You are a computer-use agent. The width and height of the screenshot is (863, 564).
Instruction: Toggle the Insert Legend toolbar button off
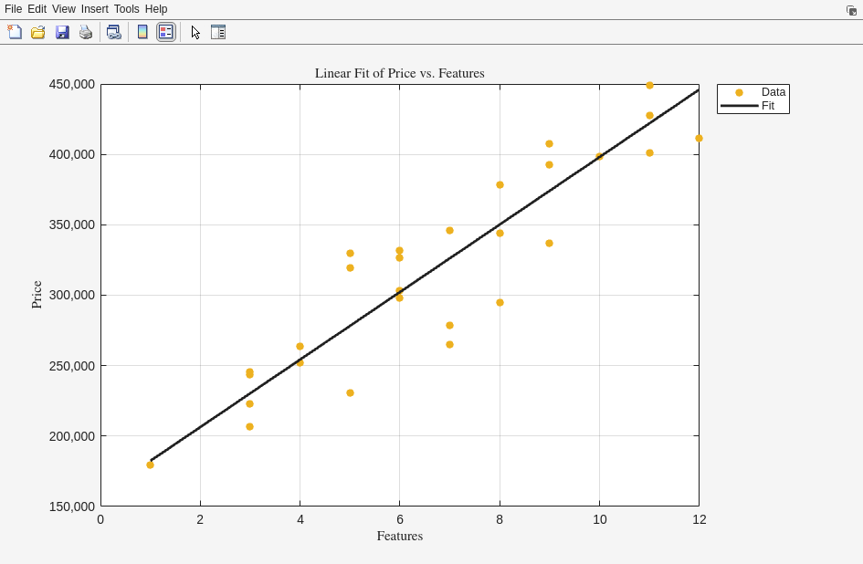(165, 32)
